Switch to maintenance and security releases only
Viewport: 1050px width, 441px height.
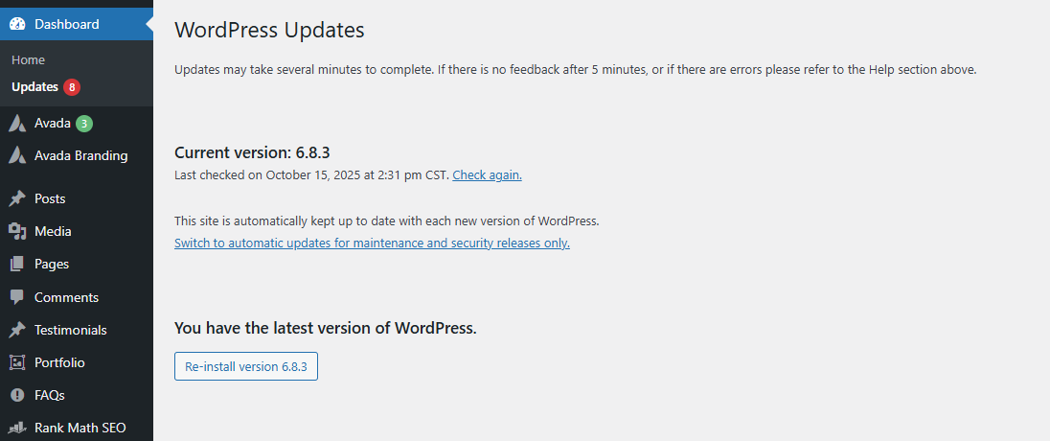point(372,244)
